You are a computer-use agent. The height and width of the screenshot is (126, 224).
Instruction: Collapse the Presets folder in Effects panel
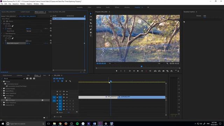click(x=2, y=82)
